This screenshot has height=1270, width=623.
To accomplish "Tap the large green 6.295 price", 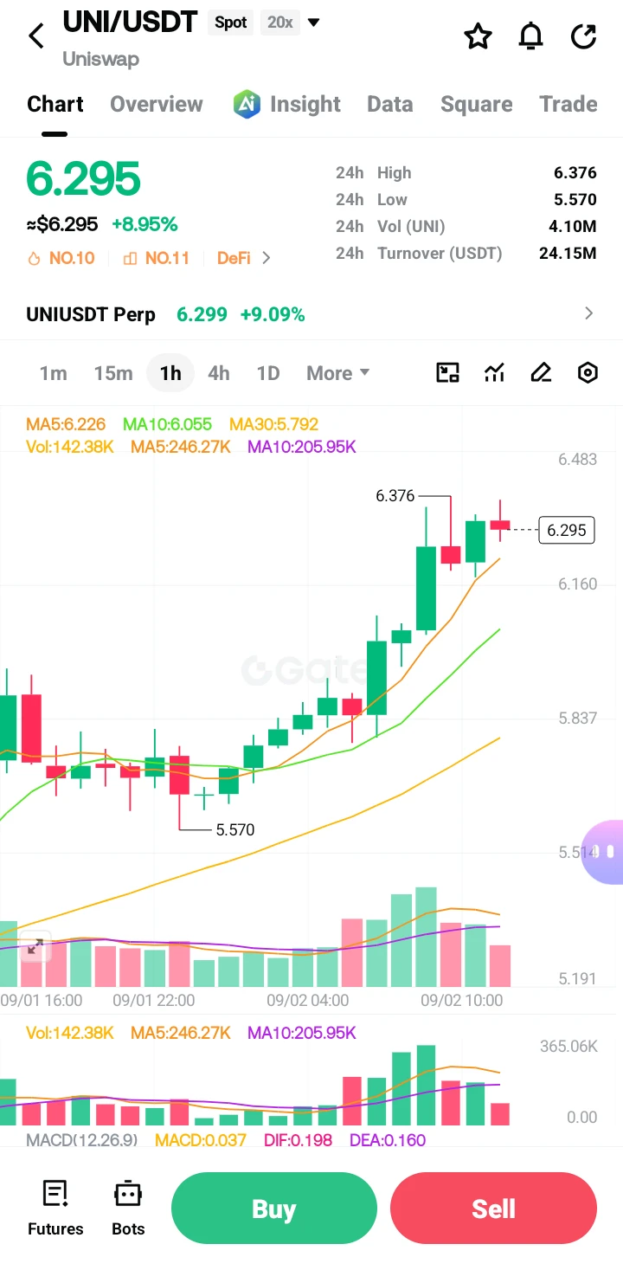I will 83,179.
